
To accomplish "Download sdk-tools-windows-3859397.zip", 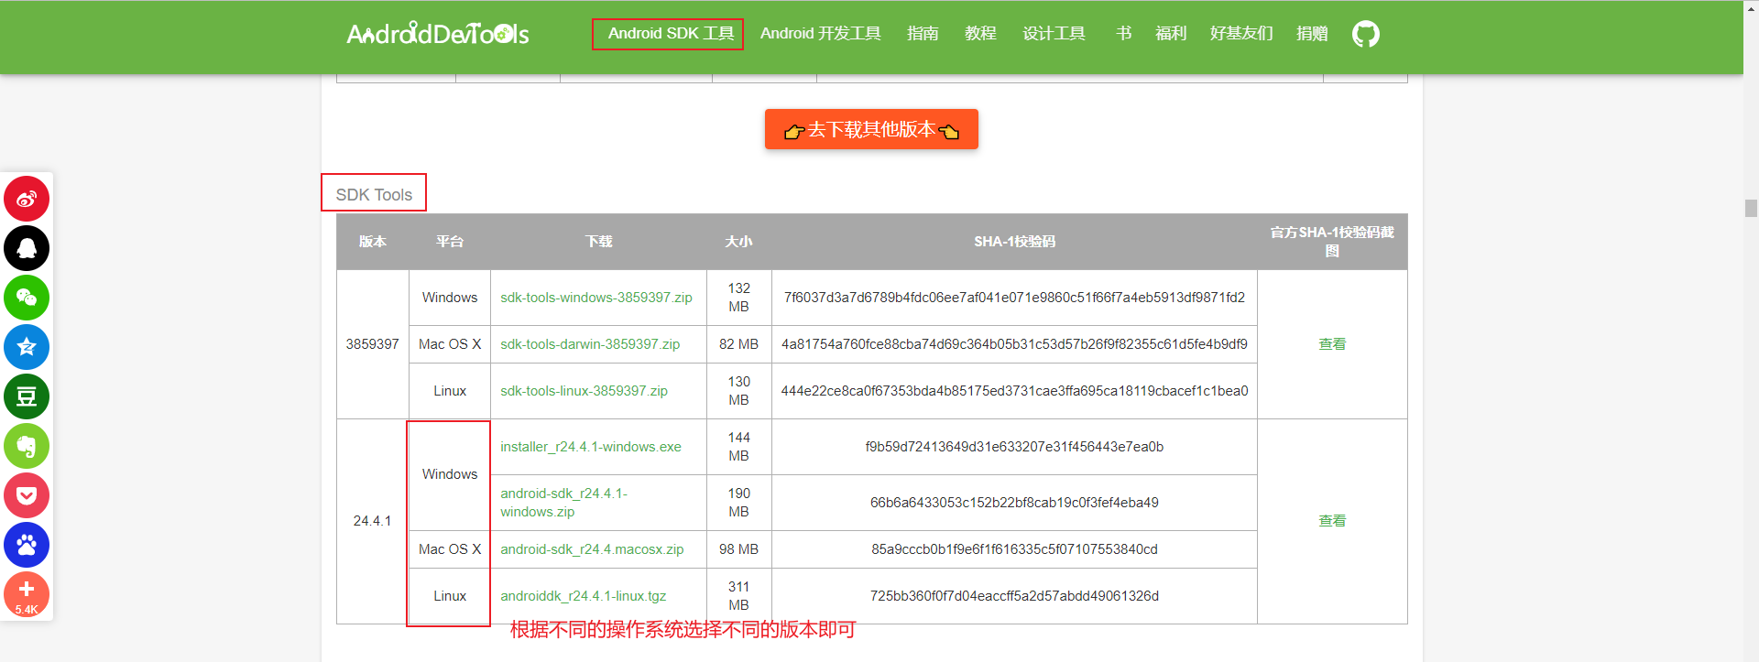I will (x=595, y=298).
